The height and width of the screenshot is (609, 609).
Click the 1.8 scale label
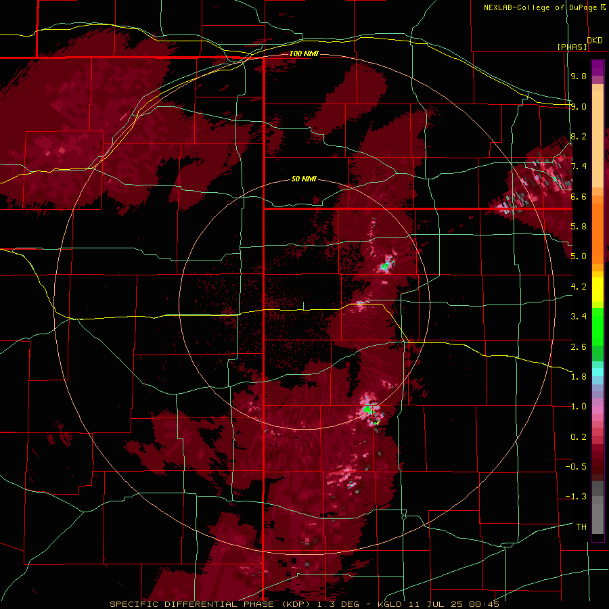(579, 377)
